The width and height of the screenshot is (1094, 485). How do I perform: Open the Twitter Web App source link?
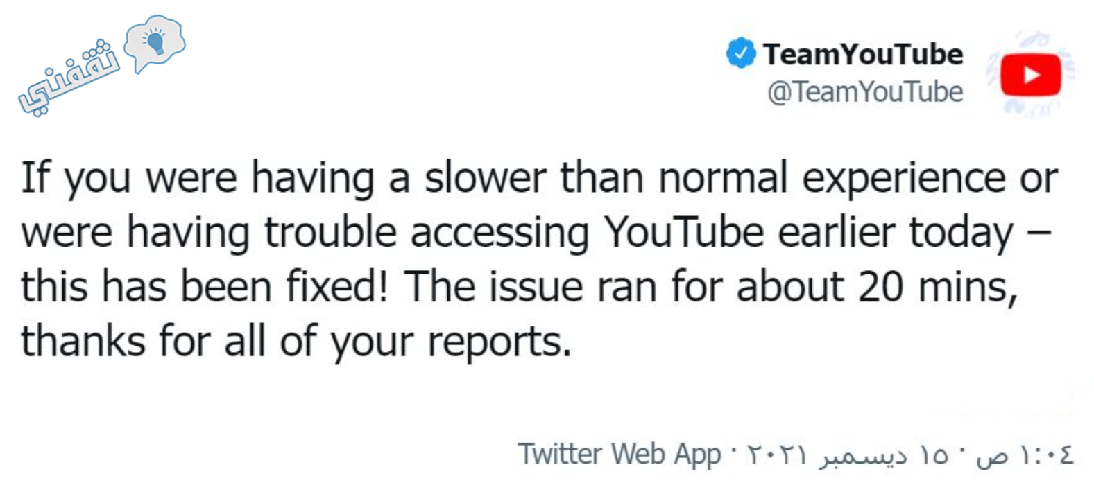pyautogui.click(x=619, y=455)
